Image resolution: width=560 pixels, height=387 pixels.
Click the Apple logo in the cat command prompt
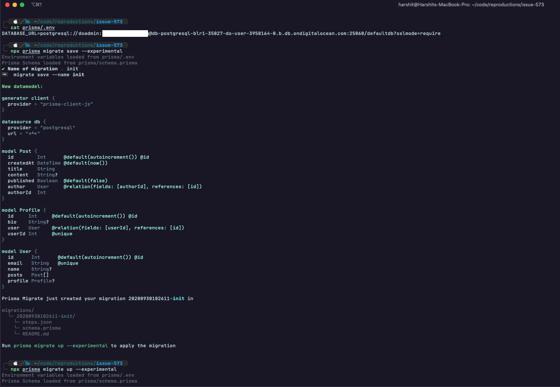[15, 22]
